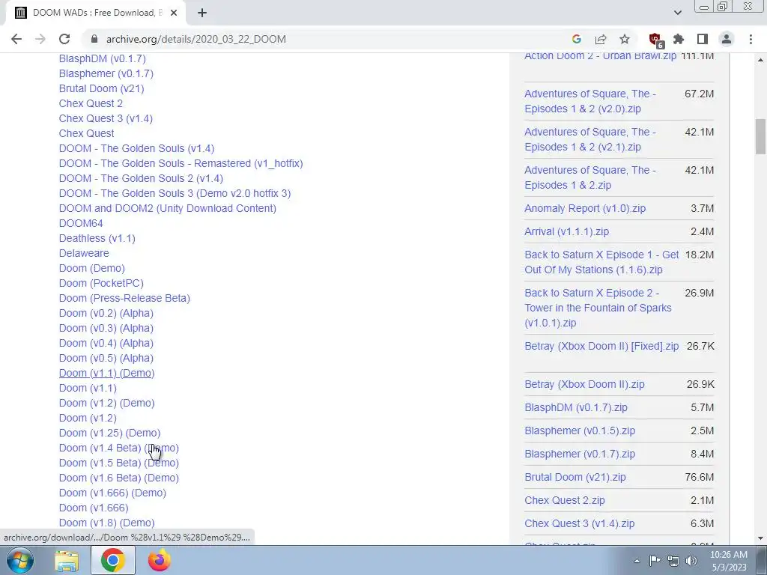Open the Delaweare link
This screenshot has height=575, width=767.
pyautogui.click(x=84, y=253)
